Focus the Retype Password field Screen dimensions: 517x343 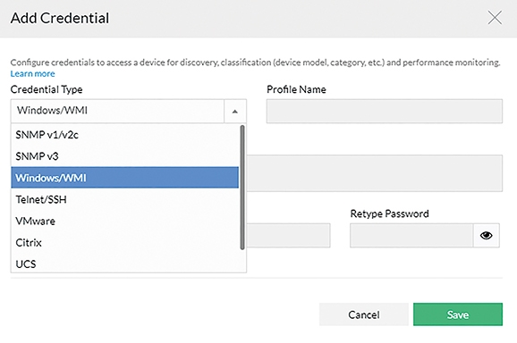tap(411, 235)
